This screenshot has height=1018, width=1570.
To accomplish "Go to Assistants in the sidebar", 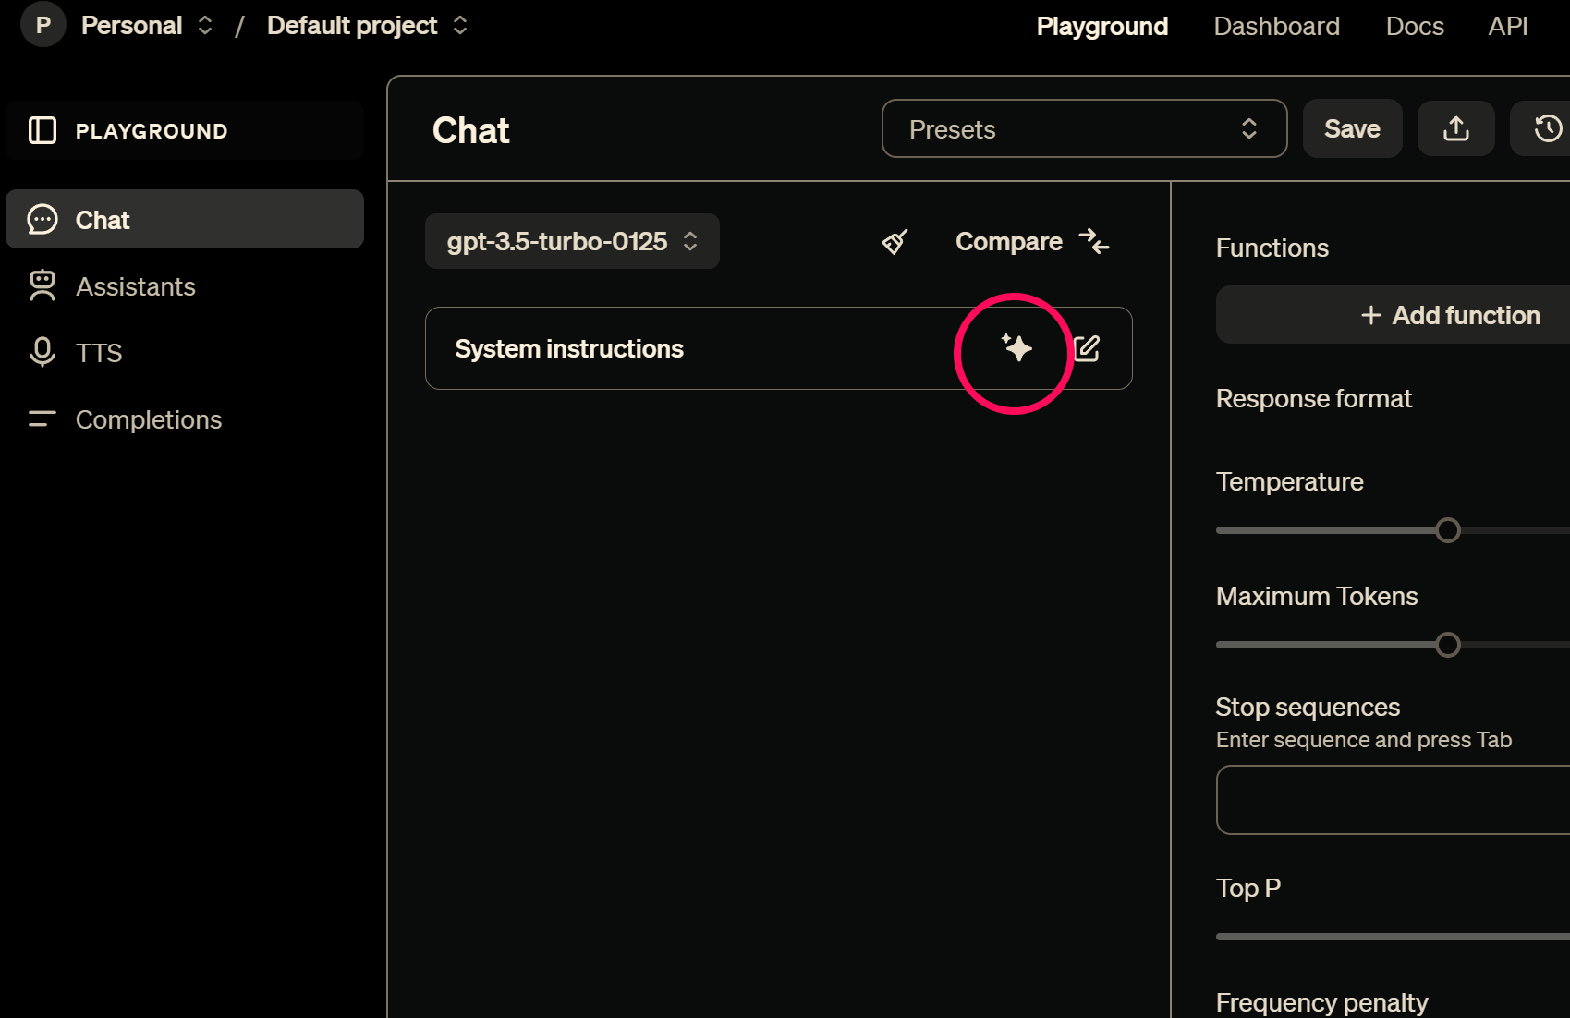I will (136, 286).
